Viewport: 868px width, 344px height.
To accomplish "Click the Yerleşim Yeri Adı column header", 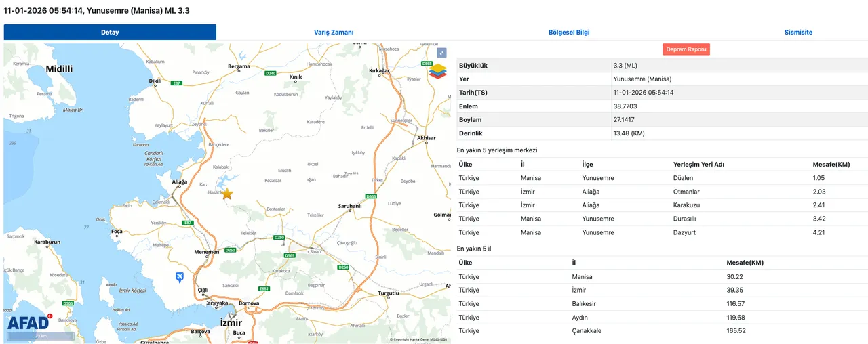I will [x=698, y=165].
